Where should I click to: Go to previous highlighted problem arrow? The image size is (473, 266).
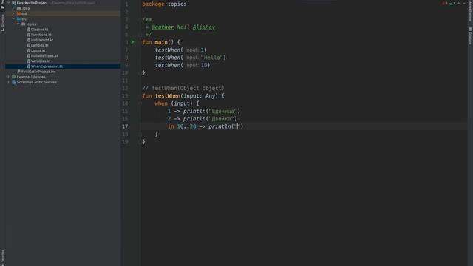pyautogui.click(x=459, y=4)
